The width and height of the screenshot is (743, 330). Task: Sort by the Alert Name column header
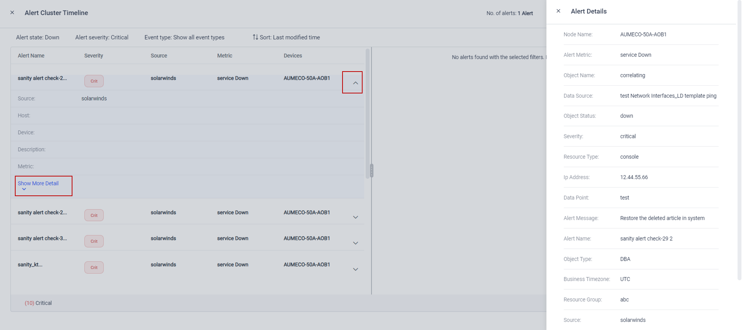coord(31,56)
